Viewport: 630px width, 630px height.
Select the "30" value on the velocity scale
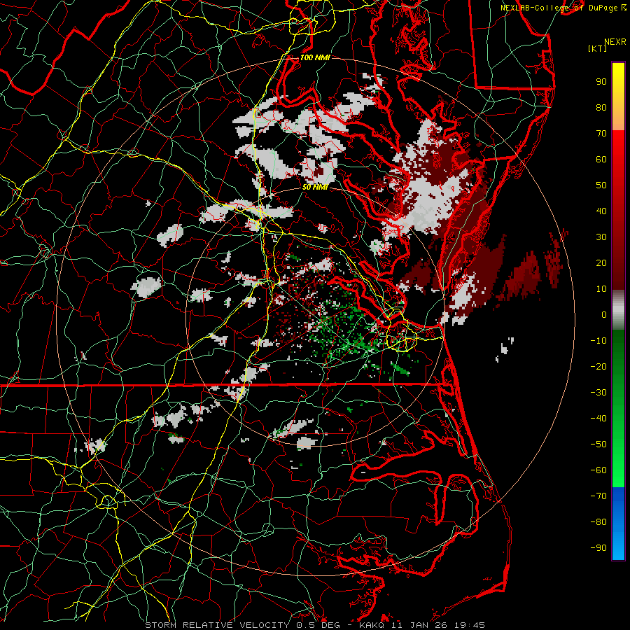[601, 237]
